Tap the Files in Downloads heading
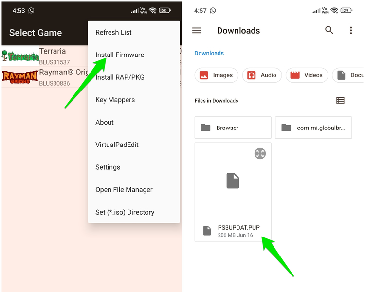 click(216, 101)
